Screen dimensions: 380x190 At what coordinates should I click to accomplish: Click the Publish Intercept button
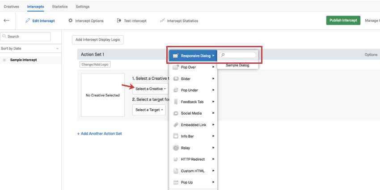pyautogui.click(x=343, y=21)
